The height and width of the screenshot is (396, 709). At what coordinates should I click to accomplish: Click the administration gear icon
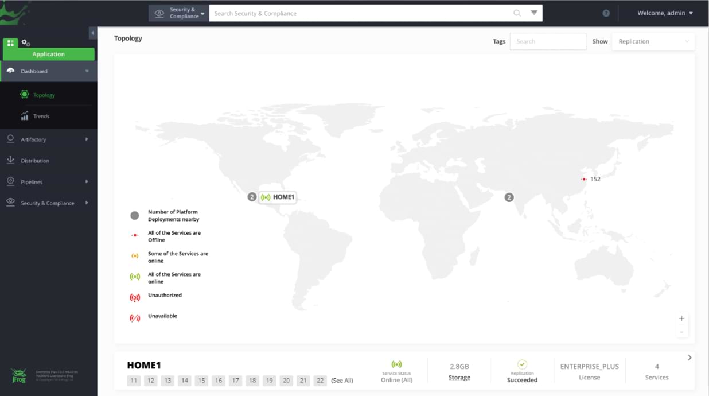coord(24,42)
